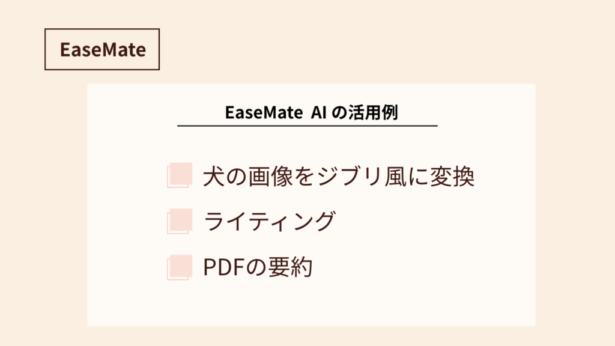Check the pink square beside ライティング
The width and height of the screenshot is (615, 346).
tap(180, 221)
